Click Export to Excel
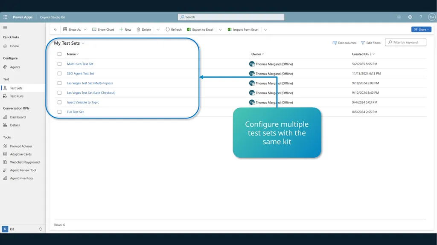The image size is (437, 245). [200, 29]
